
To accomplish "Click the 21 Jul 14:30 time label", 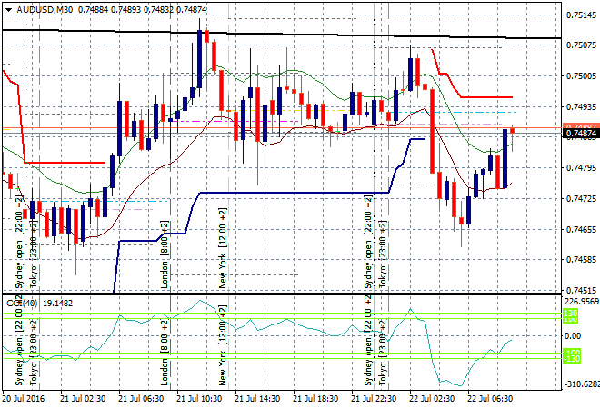I will click(257, 399).
